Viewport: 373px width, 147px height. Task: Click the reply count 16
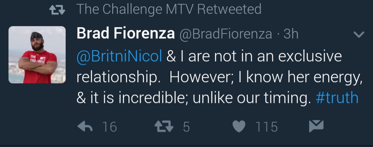110,127
